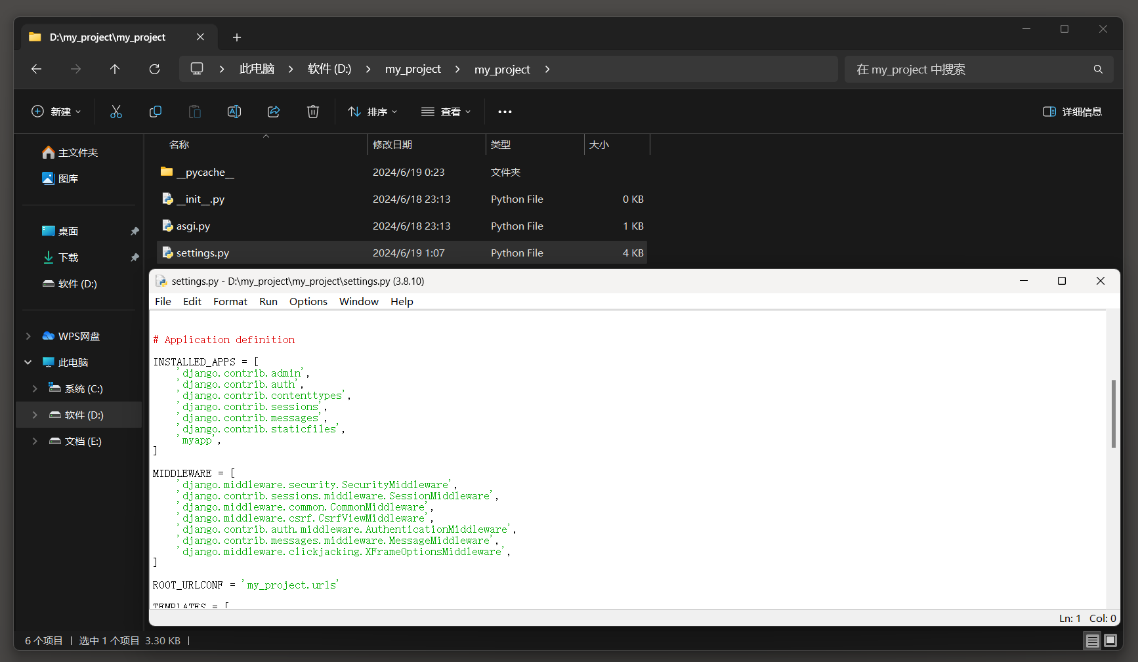1138x662 pixels.
Task: Select the asgi.py file name
Action: tap(193, 226)
